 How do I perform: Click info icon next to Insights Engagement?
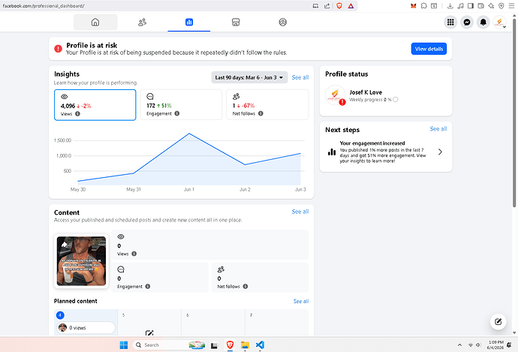(x=177, y=113)
